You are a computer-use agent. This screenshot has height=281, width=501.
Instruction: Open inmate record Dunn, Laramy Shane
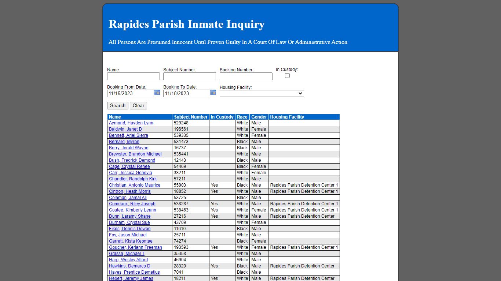click(130, 216)
